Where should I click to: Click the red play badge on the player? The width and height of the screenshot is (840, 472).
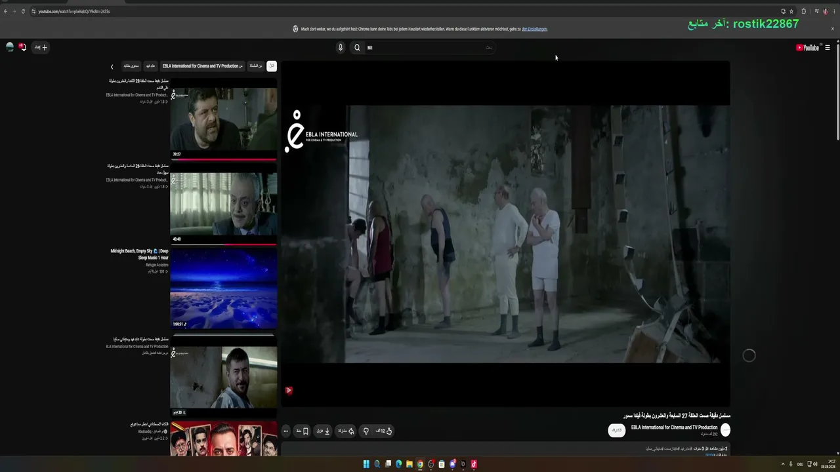coord(288,391)
